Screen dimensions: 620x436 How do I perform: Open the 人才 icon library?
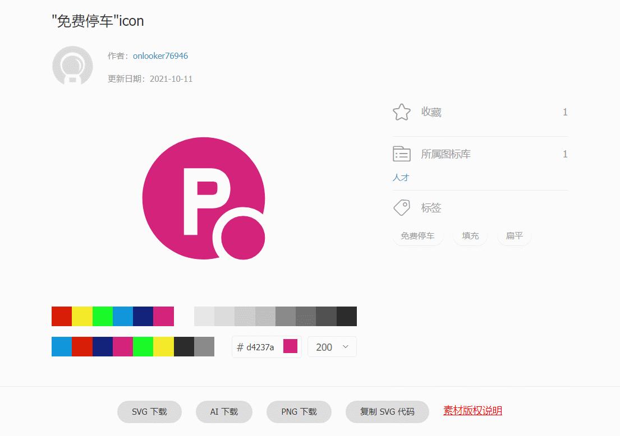400,177
